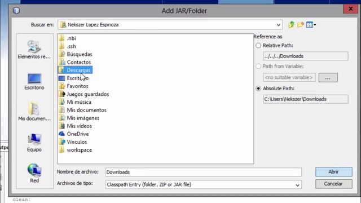Click Búsquedas label text

[x=80, y=54]
